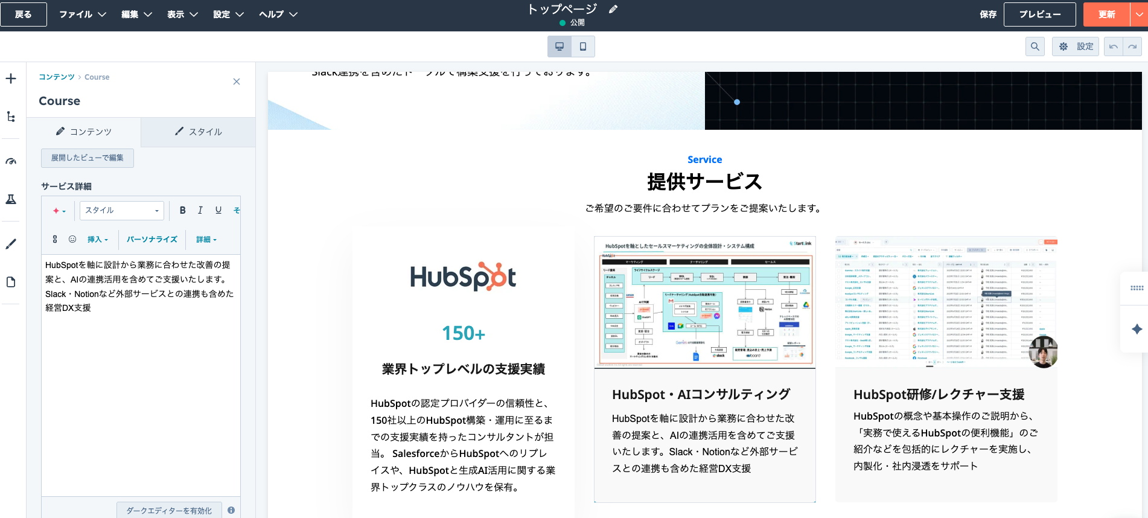Expand the arrow next to 更新 button

click(1138, 14)
